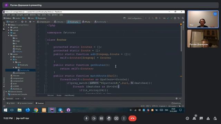The image size is (221, 124).
Task: Open Chrome from the taskbar
Action: pyautogui.click(x=36, y=110)
